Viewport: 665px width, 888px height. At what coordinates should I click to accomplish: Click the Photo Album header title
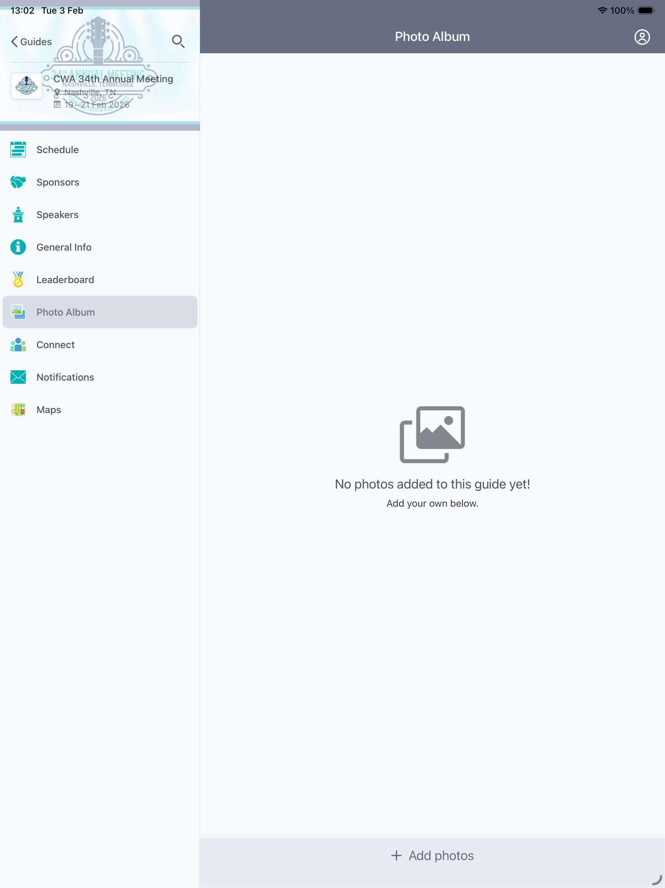[433, 36]
